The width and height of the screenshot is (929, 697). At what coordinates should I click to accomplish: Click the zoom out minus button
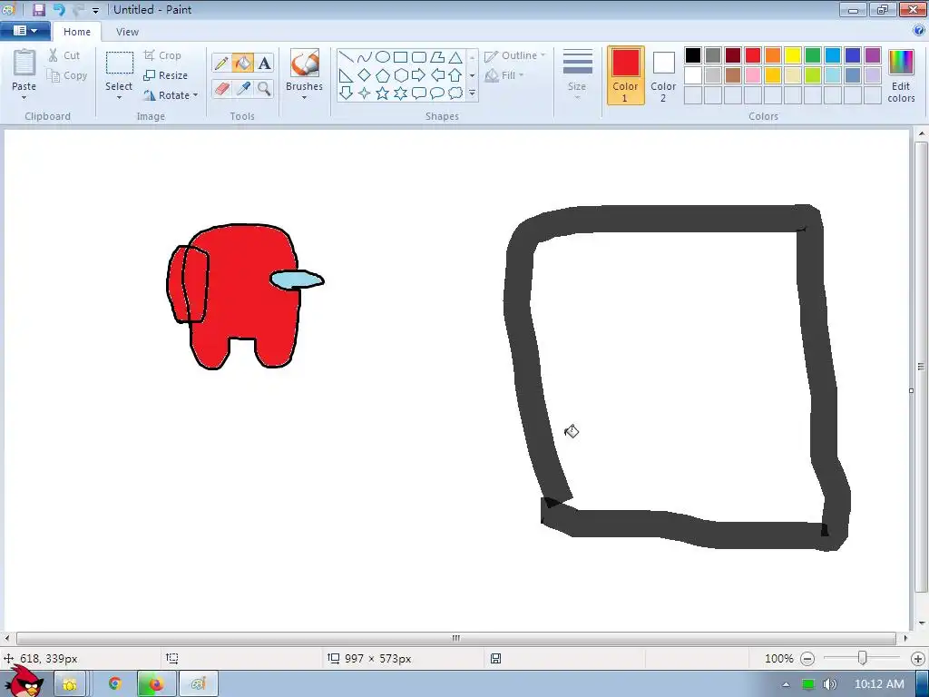807,659
